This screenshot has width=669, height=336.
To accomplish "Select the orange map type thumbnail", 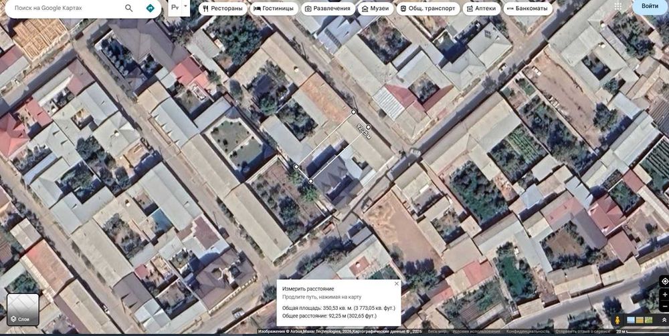I will coord(640,320).
